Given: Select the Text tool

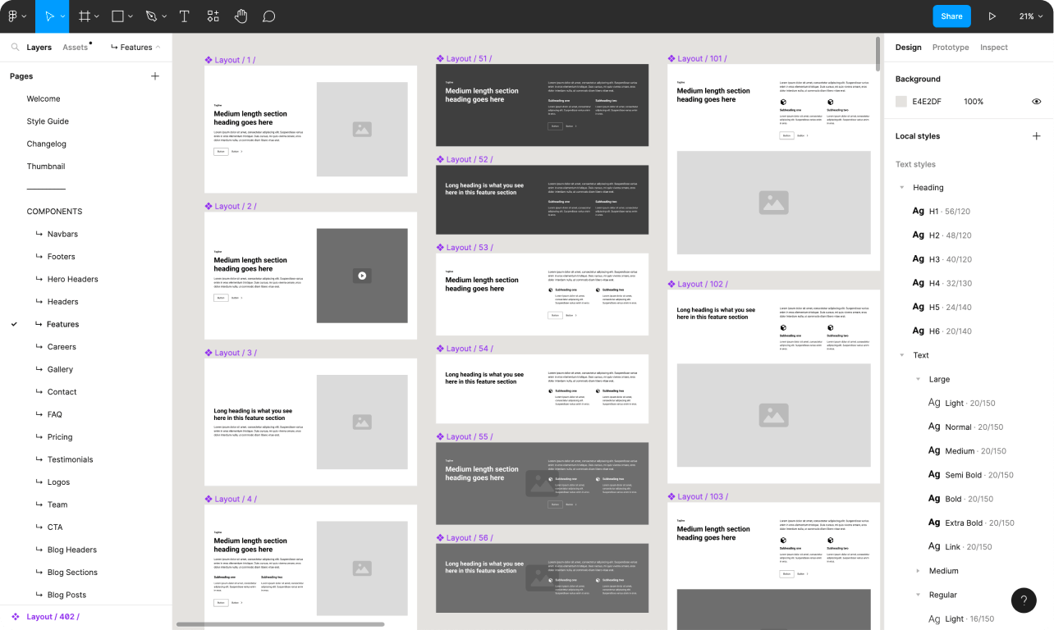Looking at the screenshot, I should click(185, 16).
